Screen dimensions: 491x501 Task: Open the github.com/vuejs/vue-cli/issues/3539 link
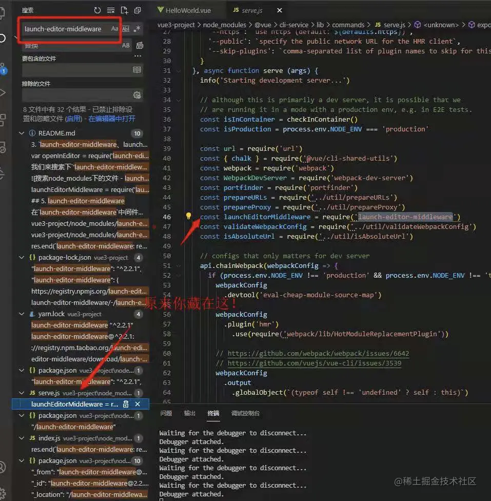pyautogui.click(x=315, y=363)
